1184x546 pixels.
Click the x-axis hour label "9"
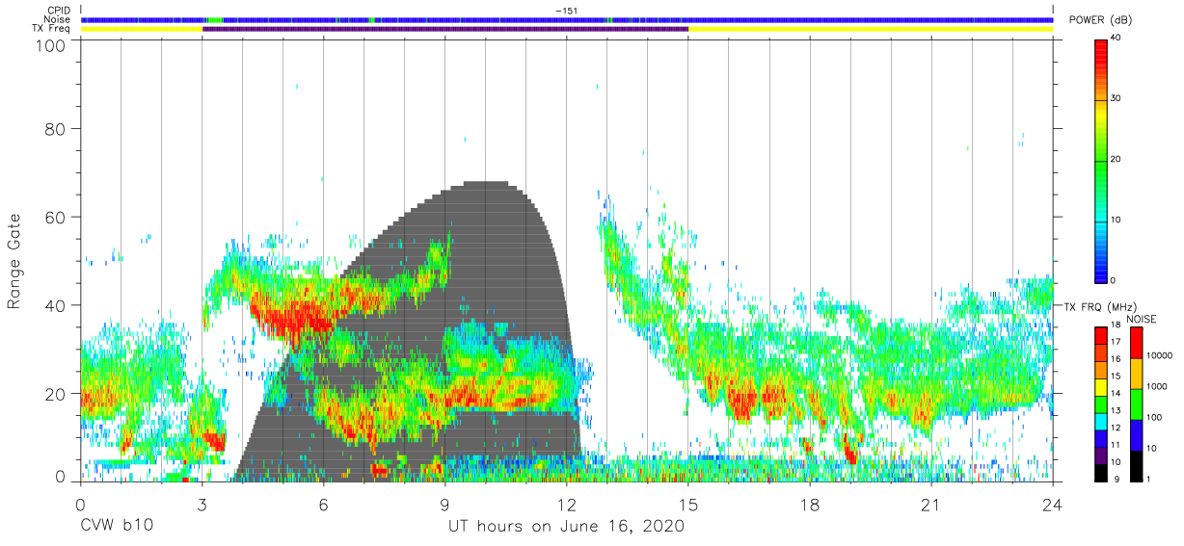pos(445,504)
